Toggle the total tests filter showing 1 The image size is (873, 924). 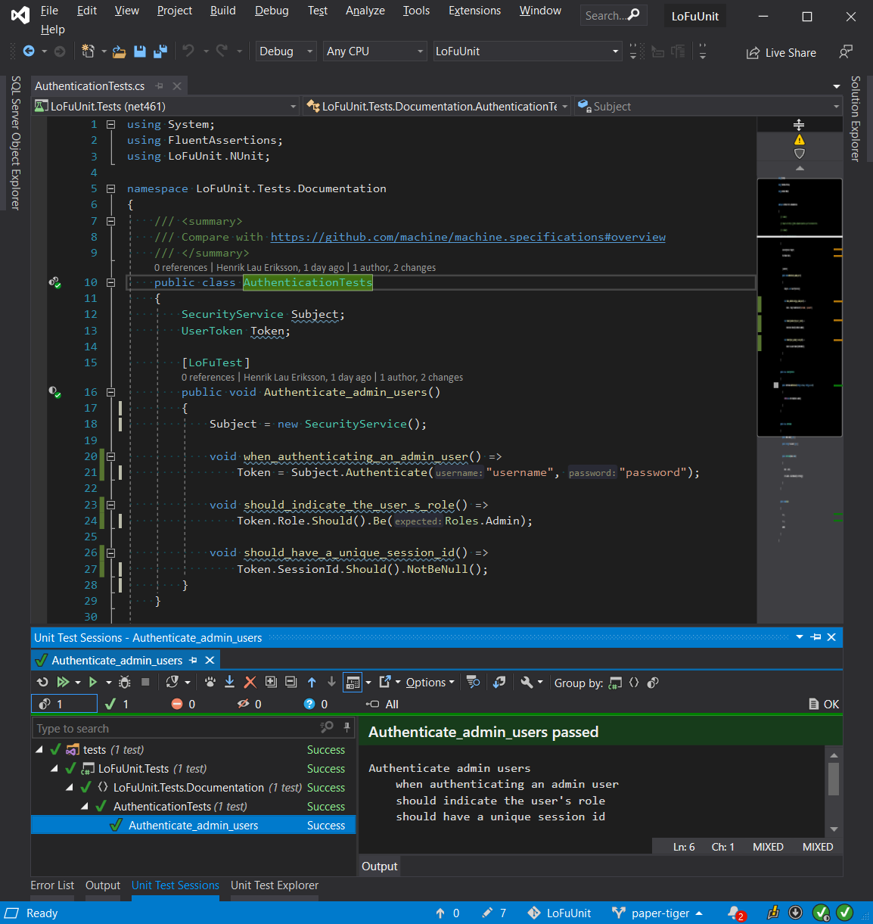64,704
